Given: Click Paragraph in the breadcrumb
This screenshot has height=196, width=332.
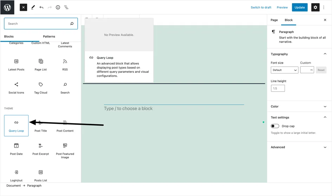Looking at the screenshot, I should tap(34, 185).
